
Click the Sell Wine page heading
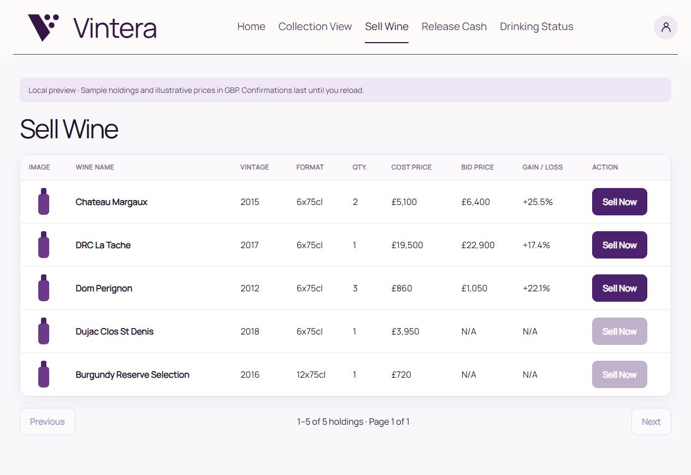69,129
